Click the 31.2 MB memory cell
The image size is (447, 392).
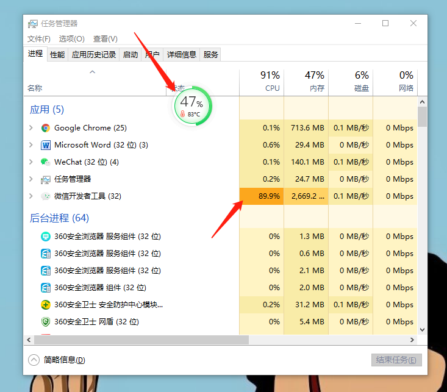306,305
